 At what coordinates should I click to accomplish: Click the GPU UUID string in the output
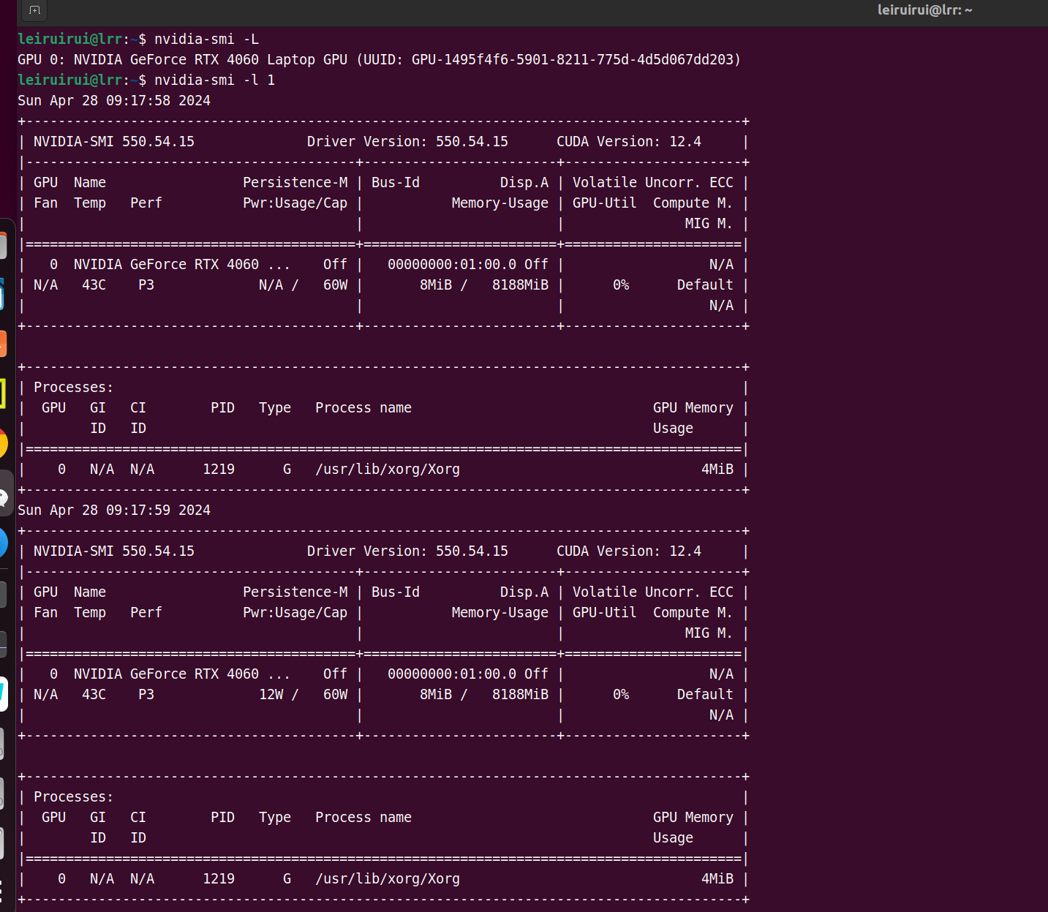pos(572,60)
